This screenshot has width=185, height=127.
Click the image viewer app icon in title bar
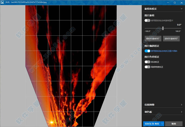click(2, 2)
